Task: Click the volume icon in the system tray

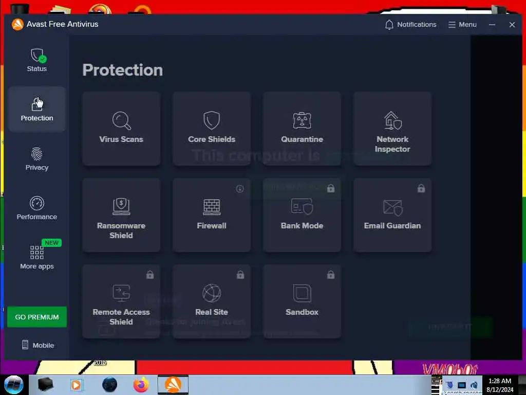Action: (x=474, y=385)
